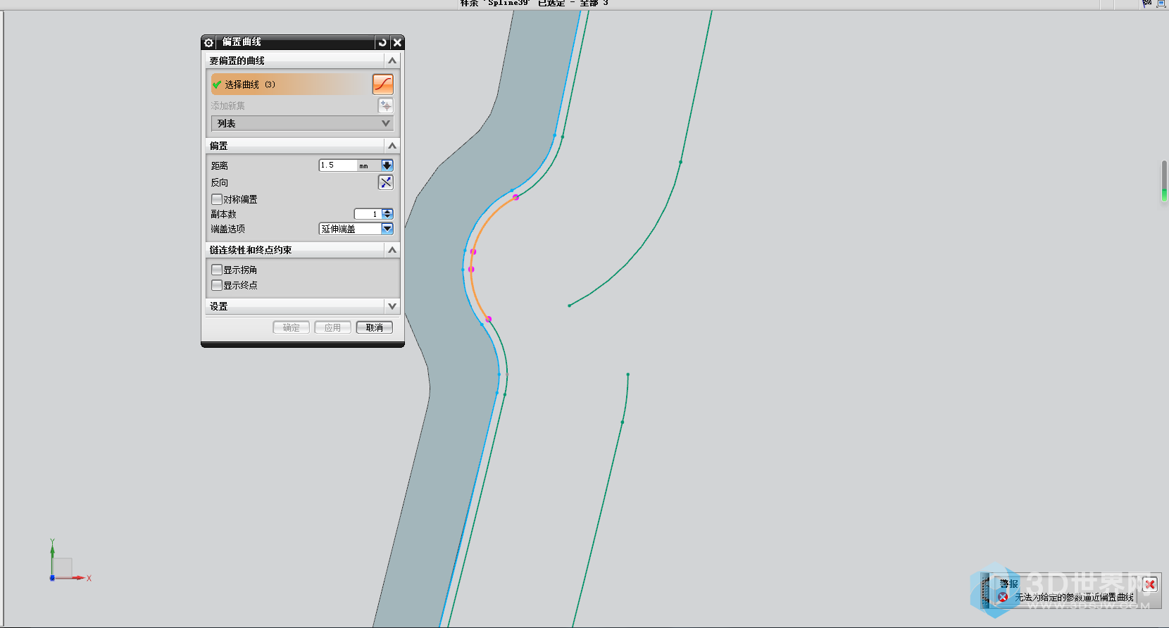This screenshot has width=1169, height=628.
Task: Close the 偏置曲线 dialog
Action: tap(397, 43)
